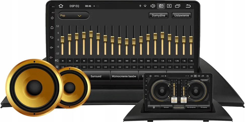245x122 pixels.
Task: Tap the left bezel home icon
Action: pos(52,28)
